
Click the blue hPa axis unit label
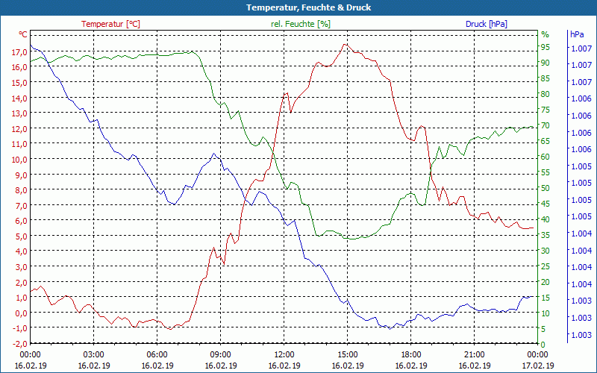click(x=577, y=34)
